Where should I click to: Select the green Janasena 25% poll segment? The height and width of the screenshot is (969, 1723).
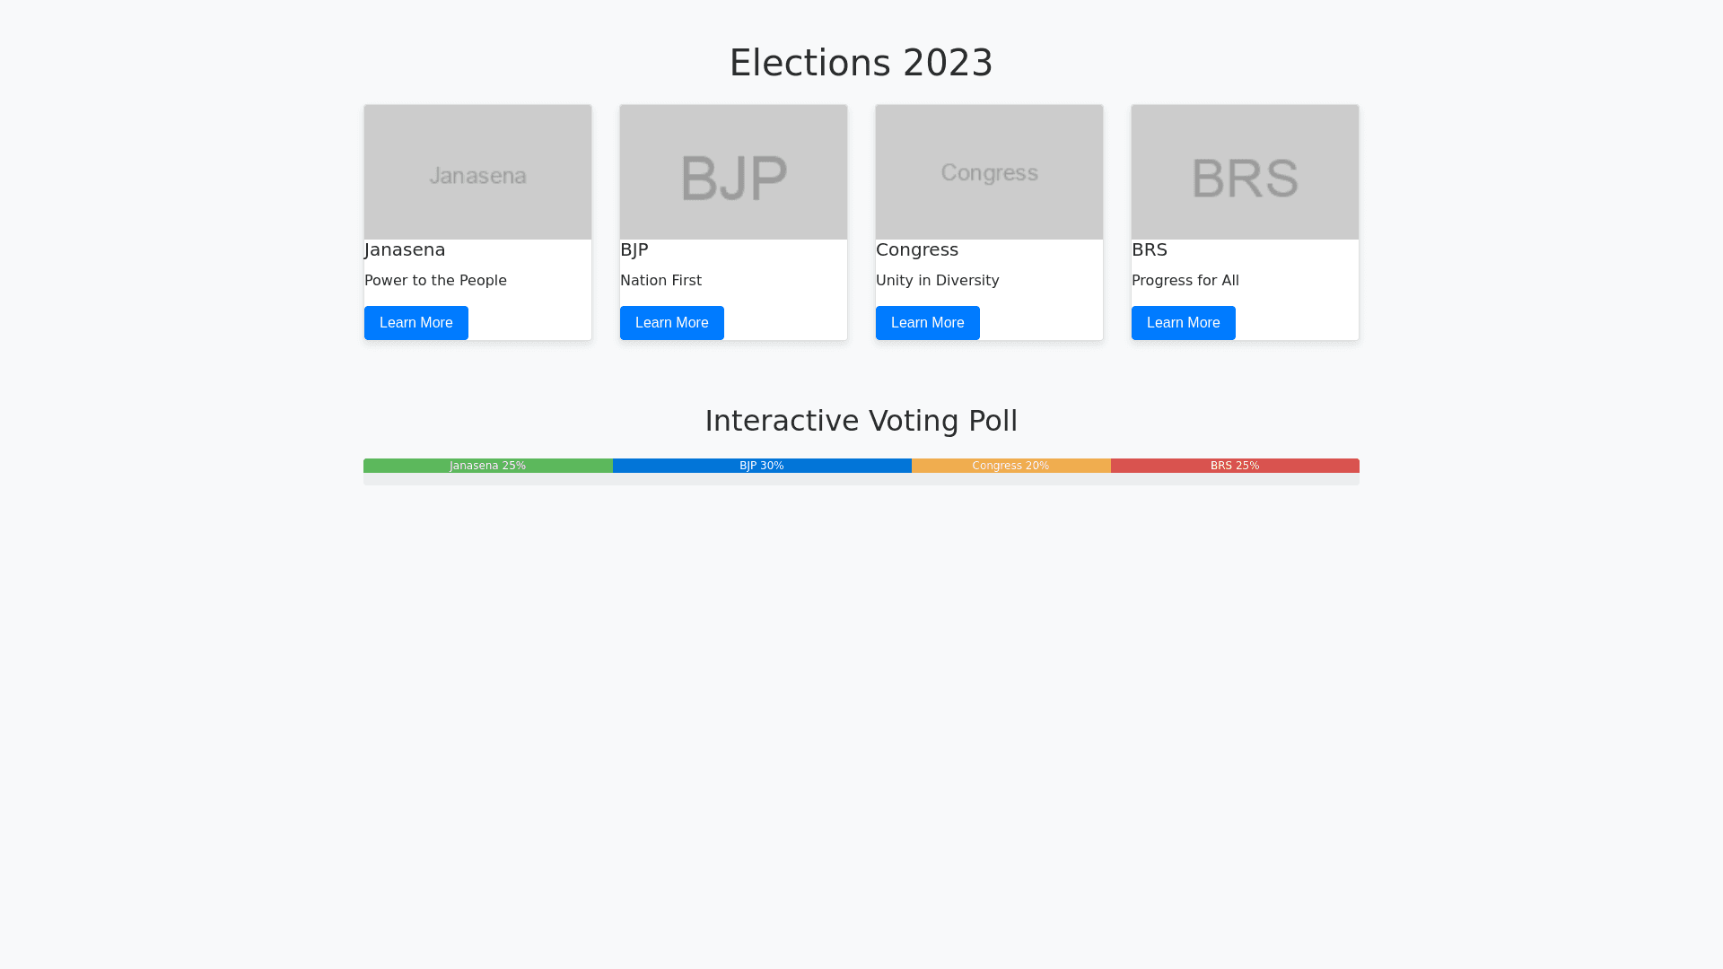(x=487, y=466)
